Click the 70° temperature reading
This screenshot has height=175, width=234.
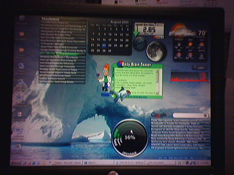point(202,33)
